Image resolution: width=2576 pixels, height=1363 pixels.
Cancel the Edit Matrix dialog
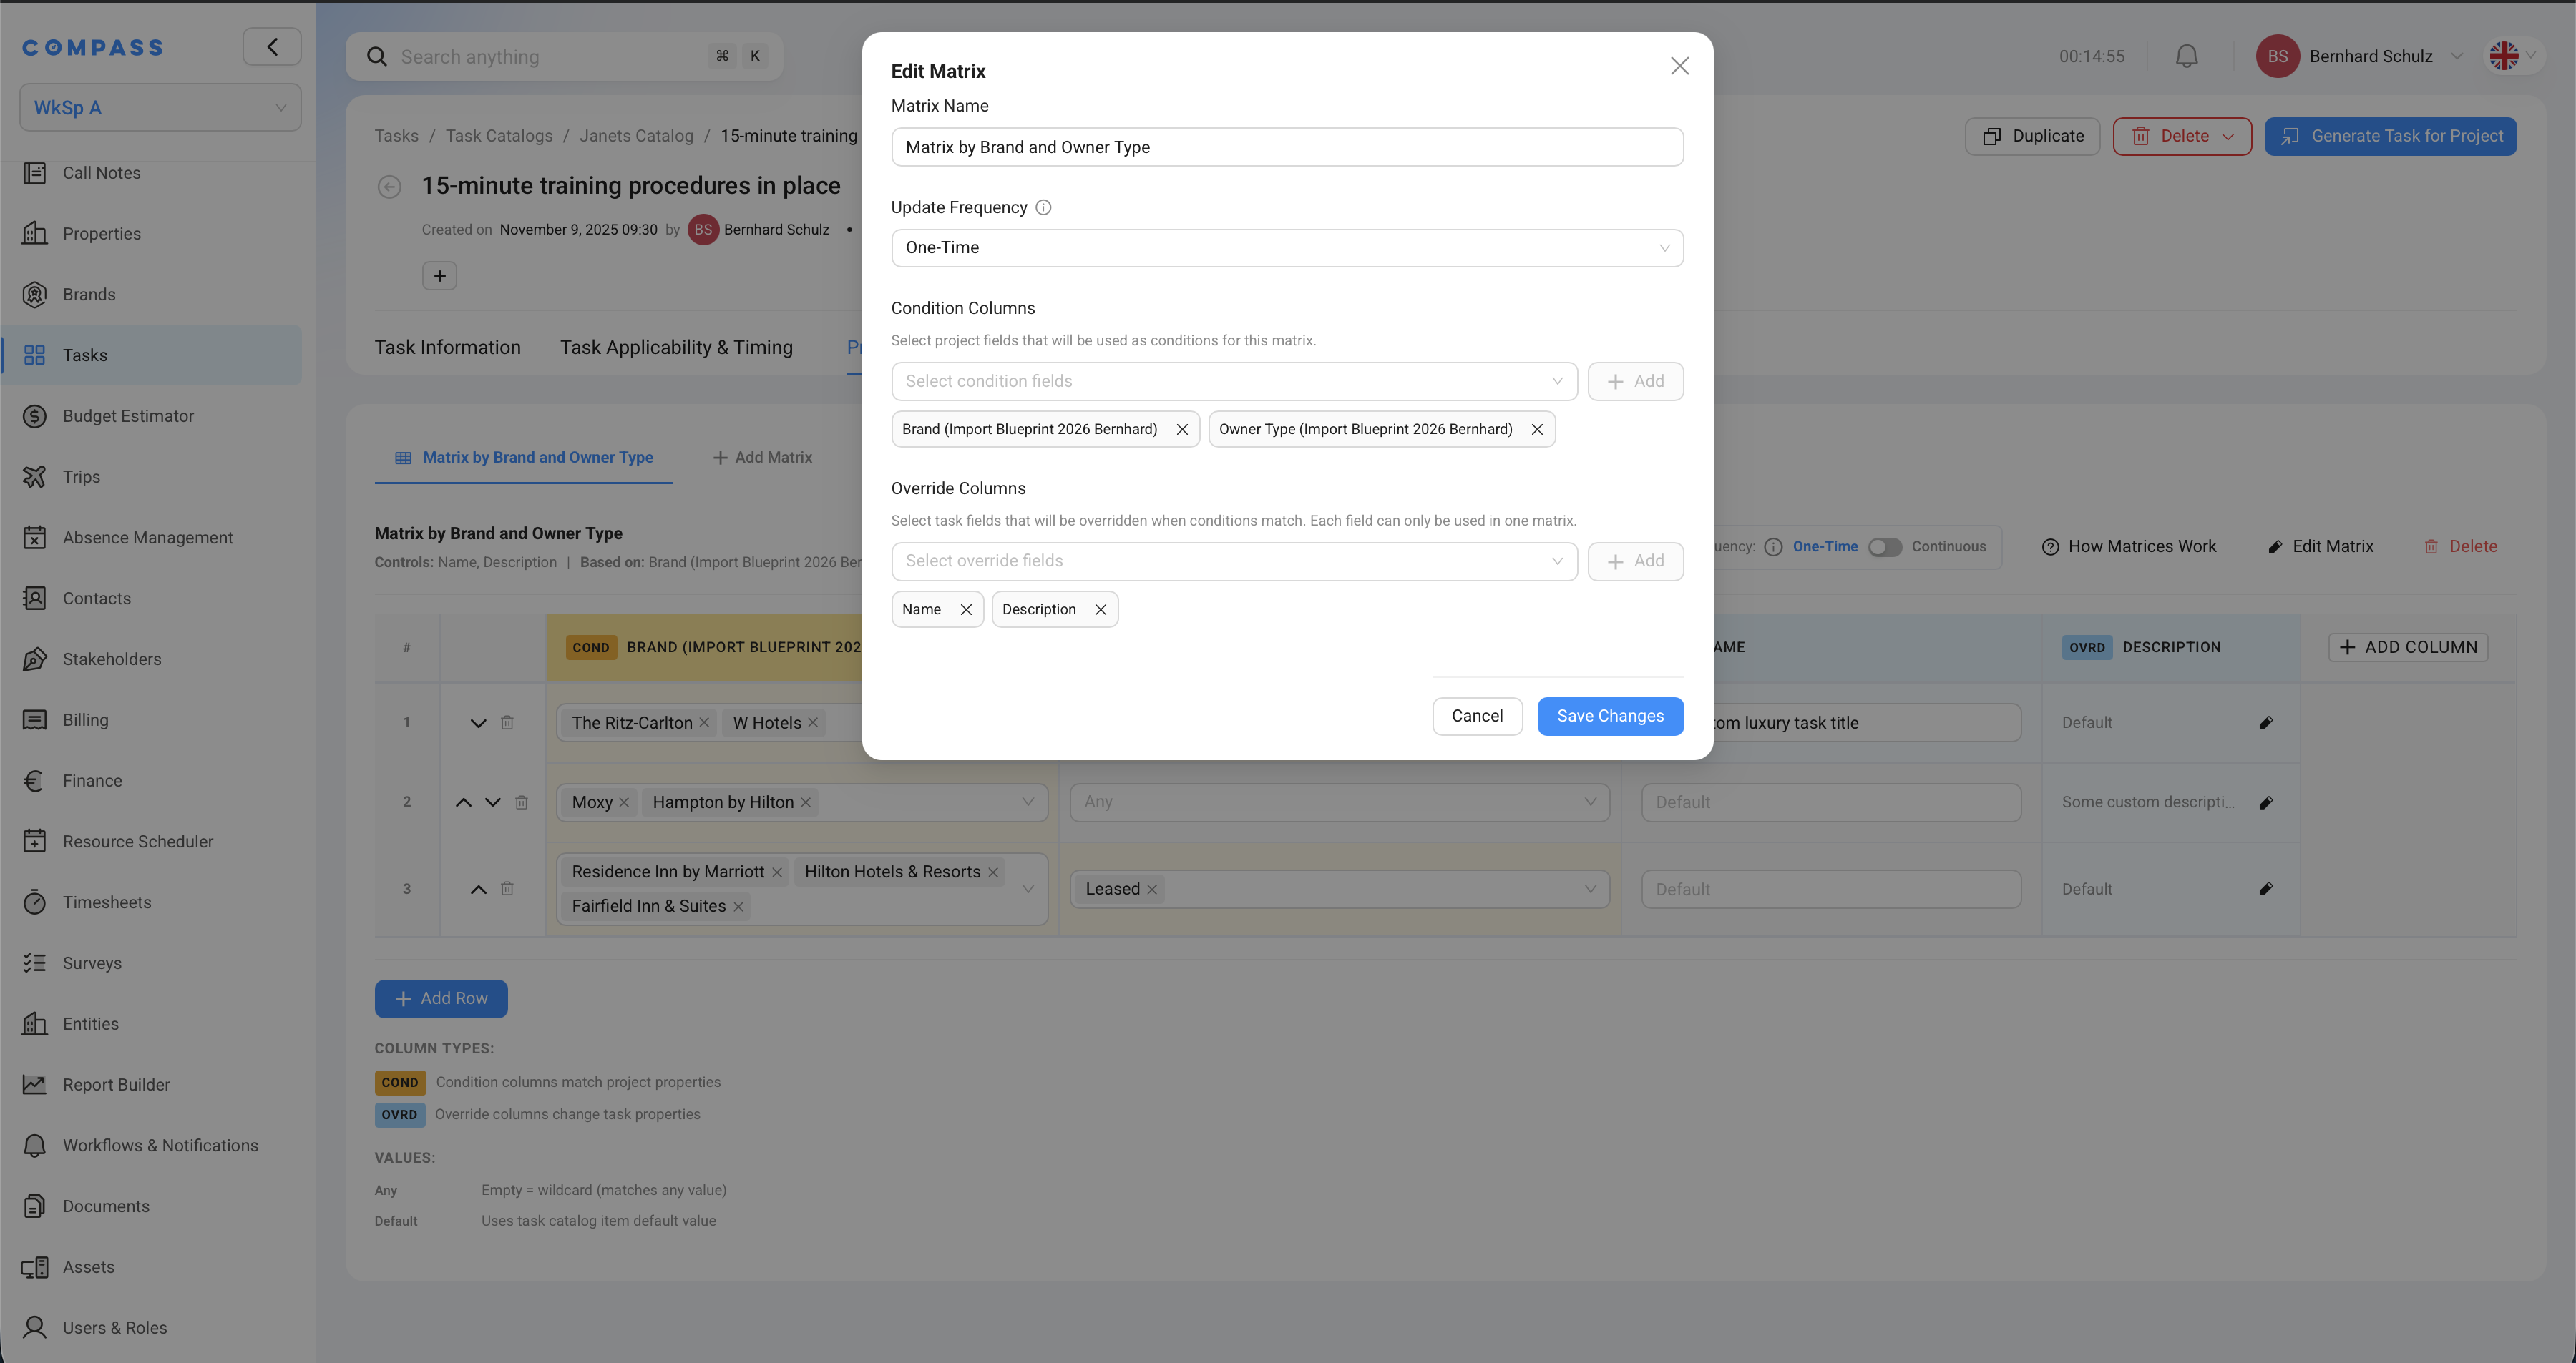pos(1477,717)
